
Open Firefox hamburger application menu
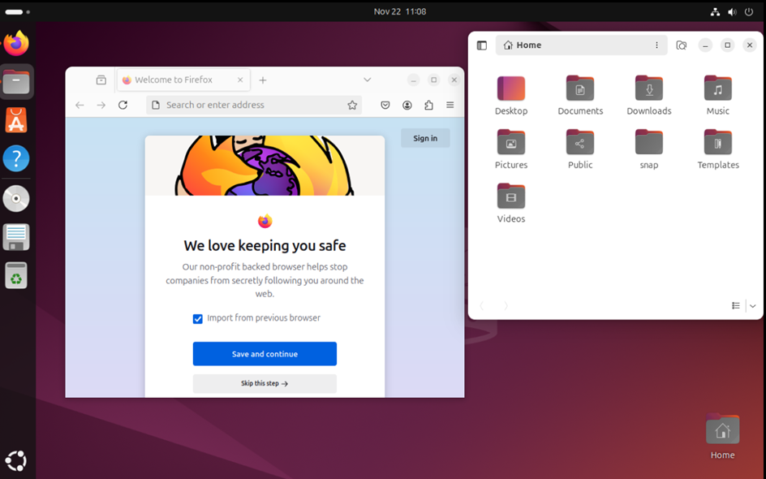450,105
